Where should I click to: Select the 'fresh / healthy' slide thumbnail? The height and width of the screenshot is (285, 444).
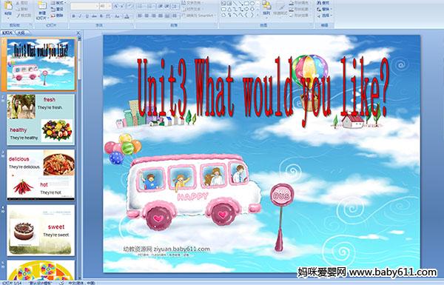coord(41,120)
